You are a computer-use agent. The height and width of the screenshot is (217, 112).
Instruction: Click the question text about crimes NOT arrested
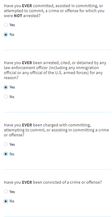coord(54,11)
